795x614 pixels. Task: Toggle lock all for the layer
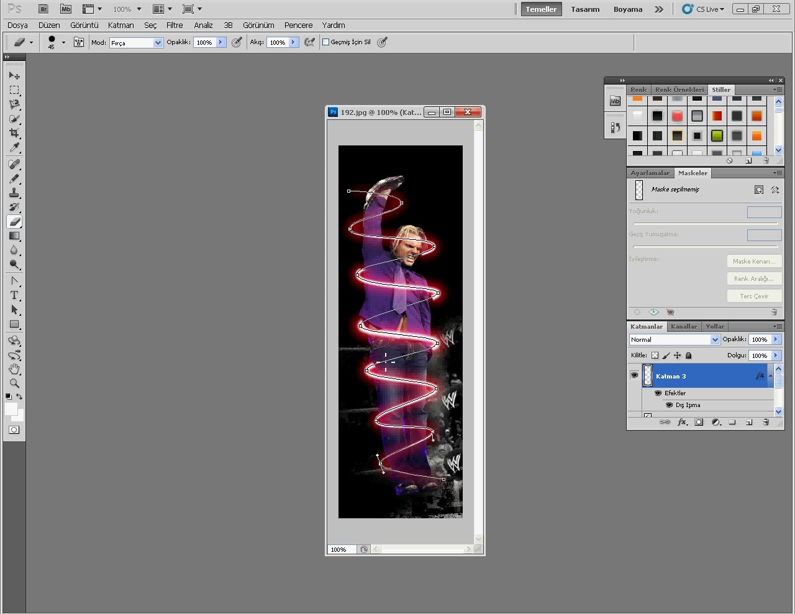point(688,355)
